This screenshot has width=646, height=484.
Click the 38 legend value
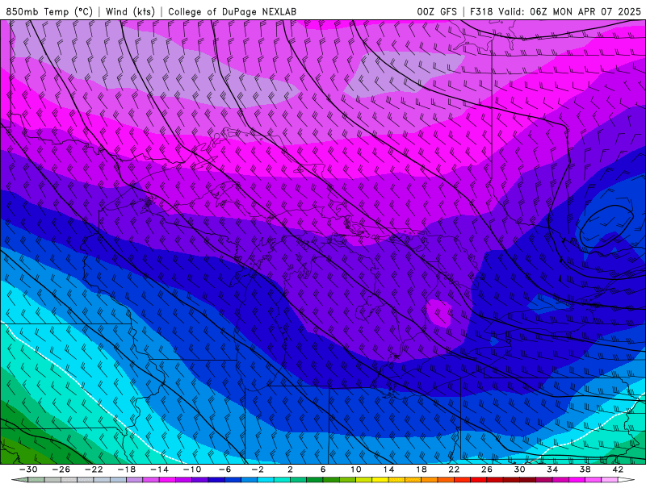[585, 469]
